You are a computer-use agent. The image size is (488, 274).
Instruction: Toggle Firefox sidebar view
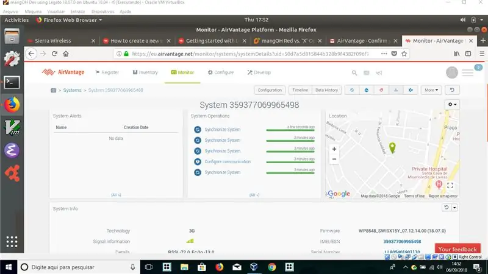(468, 54)
